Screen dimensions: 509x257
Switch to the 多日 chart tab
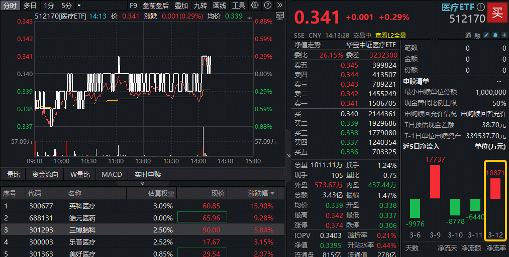[x=30, y=6]
